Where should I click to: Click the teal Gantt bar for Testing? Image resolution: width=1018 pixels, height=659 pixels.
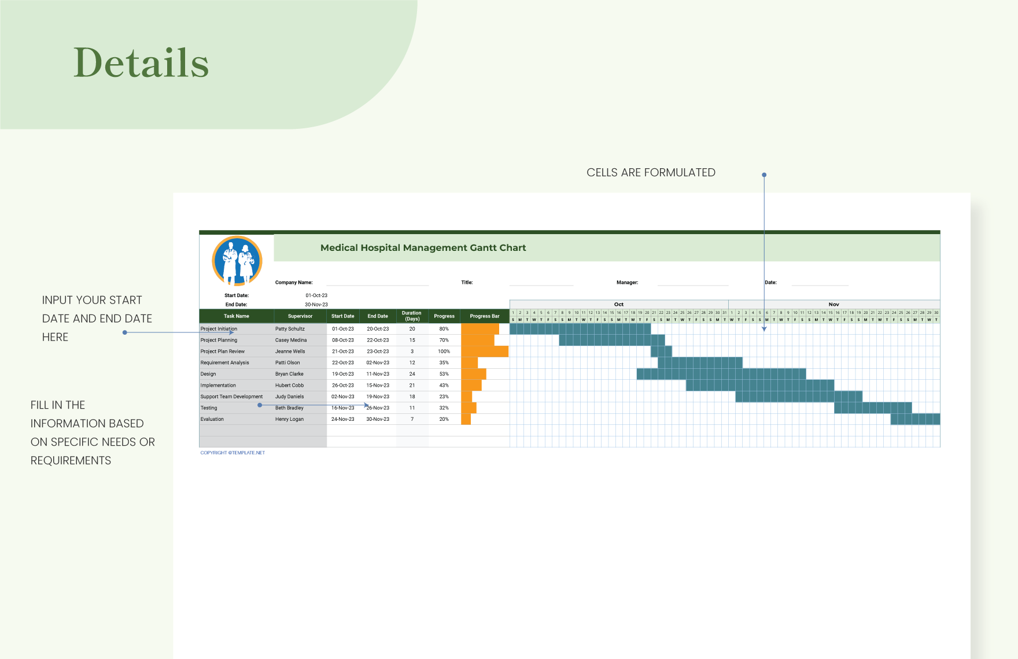tap(873, 408)
